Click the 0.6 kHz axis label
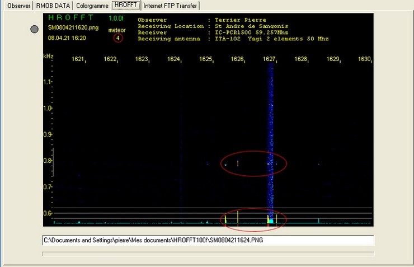The height and width of the screenshot is (267, 414). click(48, 213)
